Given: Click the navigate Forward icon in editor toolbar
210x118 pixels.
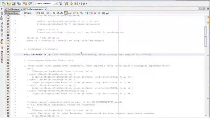Looking at the screenshot, I should (48, 13).
